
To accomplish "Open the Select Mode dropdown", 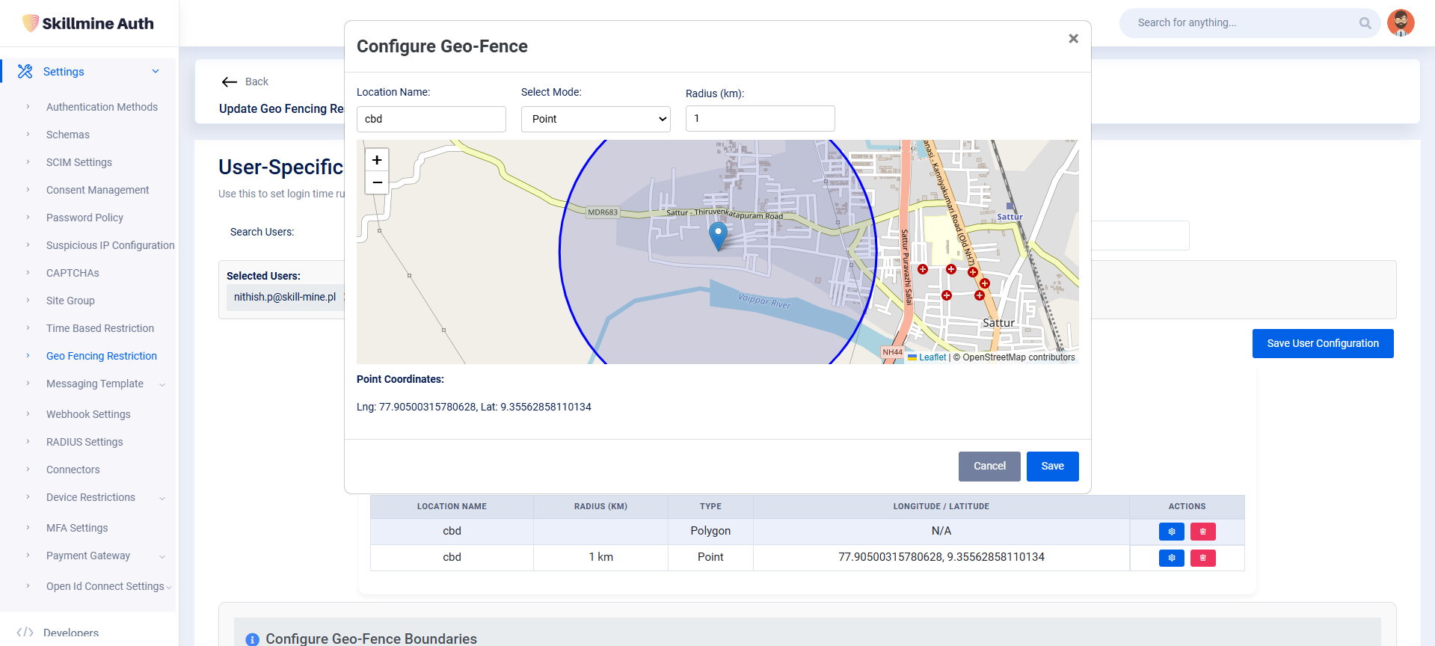I will point(595,119).
